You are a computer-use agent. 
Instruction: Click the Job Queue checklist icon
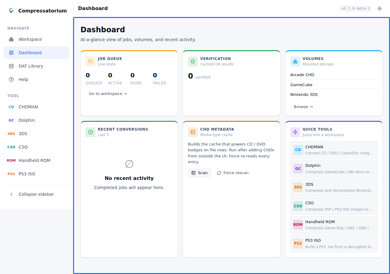click(90, 61)
